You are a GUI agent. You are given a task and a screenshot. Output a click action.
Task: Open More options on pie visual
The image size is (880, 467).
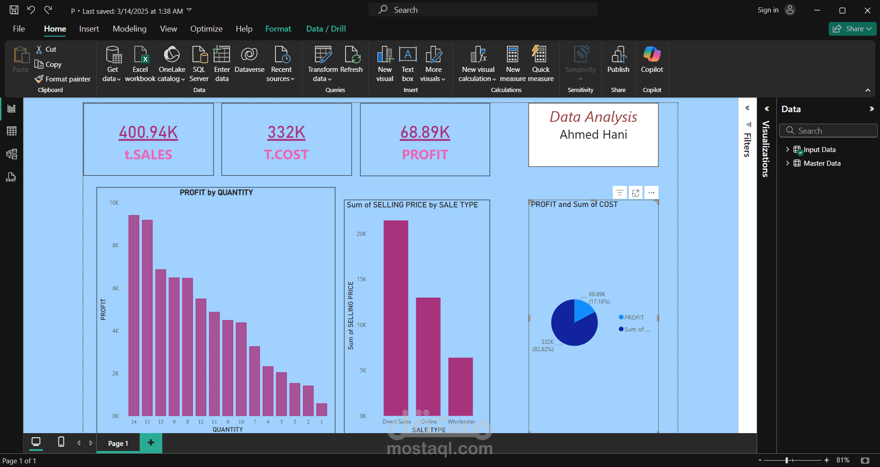[x=651, y=193]
